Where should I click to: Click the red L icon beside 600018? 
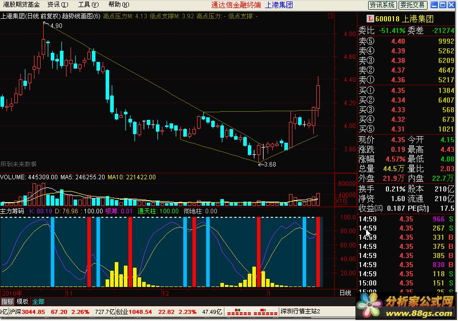(370, 19)
